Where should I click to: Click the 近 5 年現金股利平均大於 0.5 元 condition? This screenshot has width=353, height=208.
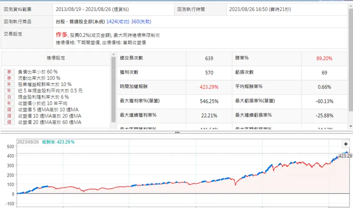point(50,91)
